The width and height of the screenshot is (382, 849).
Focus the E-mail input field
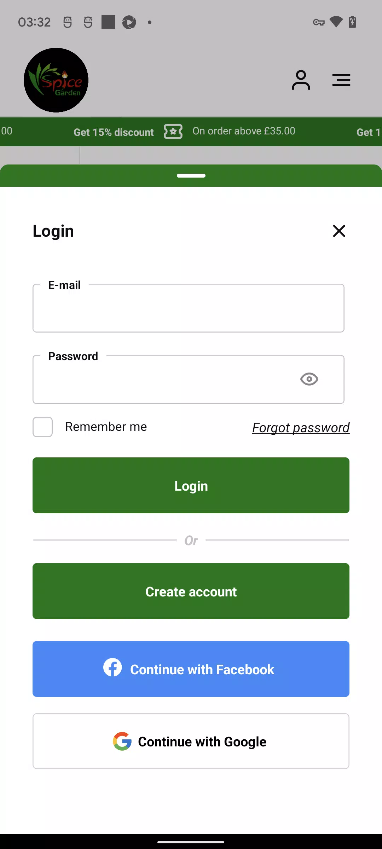[x=189, y=308]
